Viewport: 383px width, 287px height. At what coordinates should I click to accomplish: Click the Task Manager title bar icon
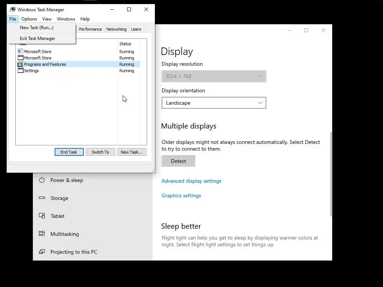[12, 9]
